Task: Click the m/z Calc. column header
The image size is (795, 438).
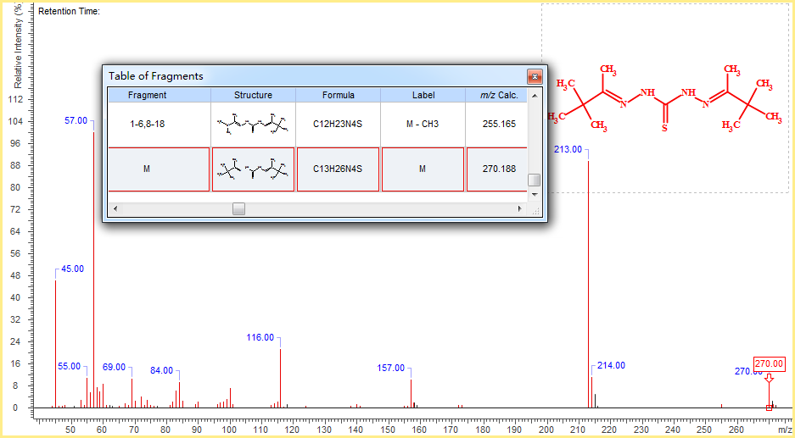Action: 498,95
